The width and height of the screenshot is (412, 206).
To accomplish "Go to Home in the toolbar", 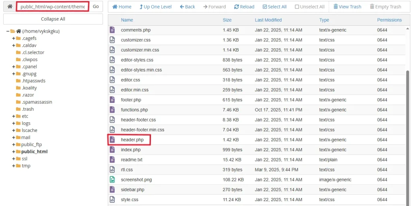I will pyautogui.click(x=122, y=7).
